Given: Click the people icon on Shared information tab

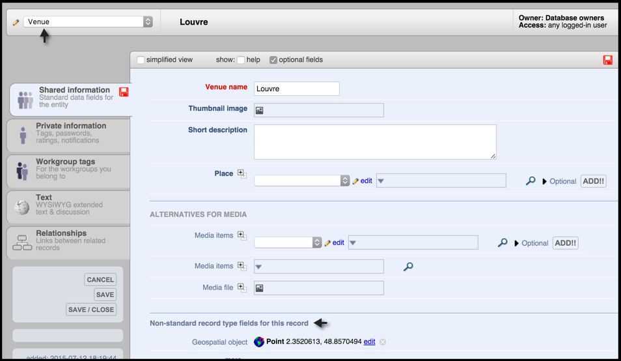Looking at the screenshot, I should coord(25,100).
